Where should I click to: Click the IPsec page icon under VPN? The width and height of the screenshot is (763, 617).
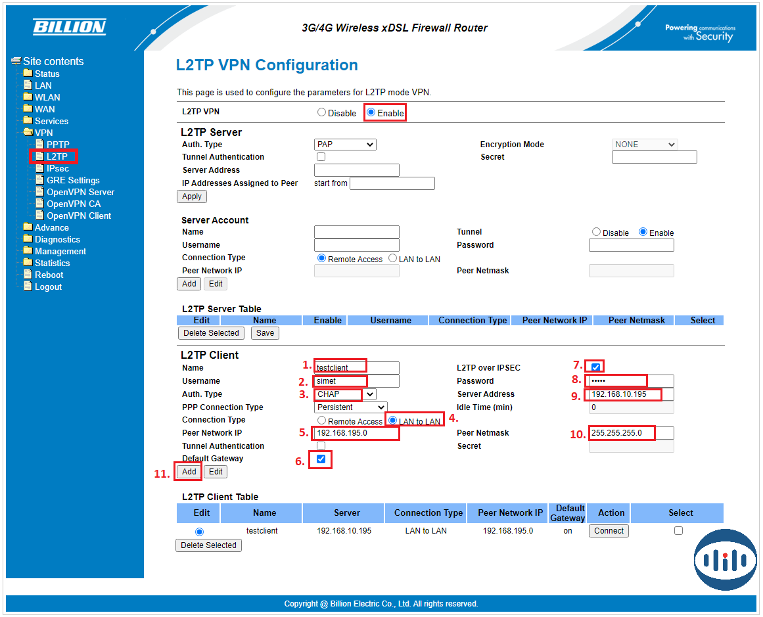click(39, 169)
